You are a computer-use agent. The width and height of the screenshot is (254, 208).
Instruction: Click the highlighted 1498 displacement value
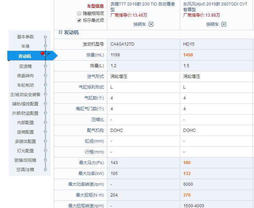coord(188,55)
